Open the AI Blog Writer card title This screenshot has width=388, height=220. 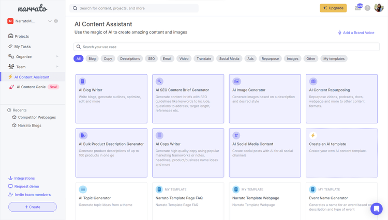point(91,90)
